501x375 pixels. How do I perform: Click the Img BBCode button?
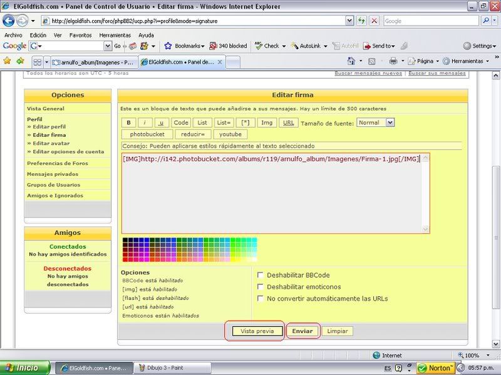(x=267, y=122)
